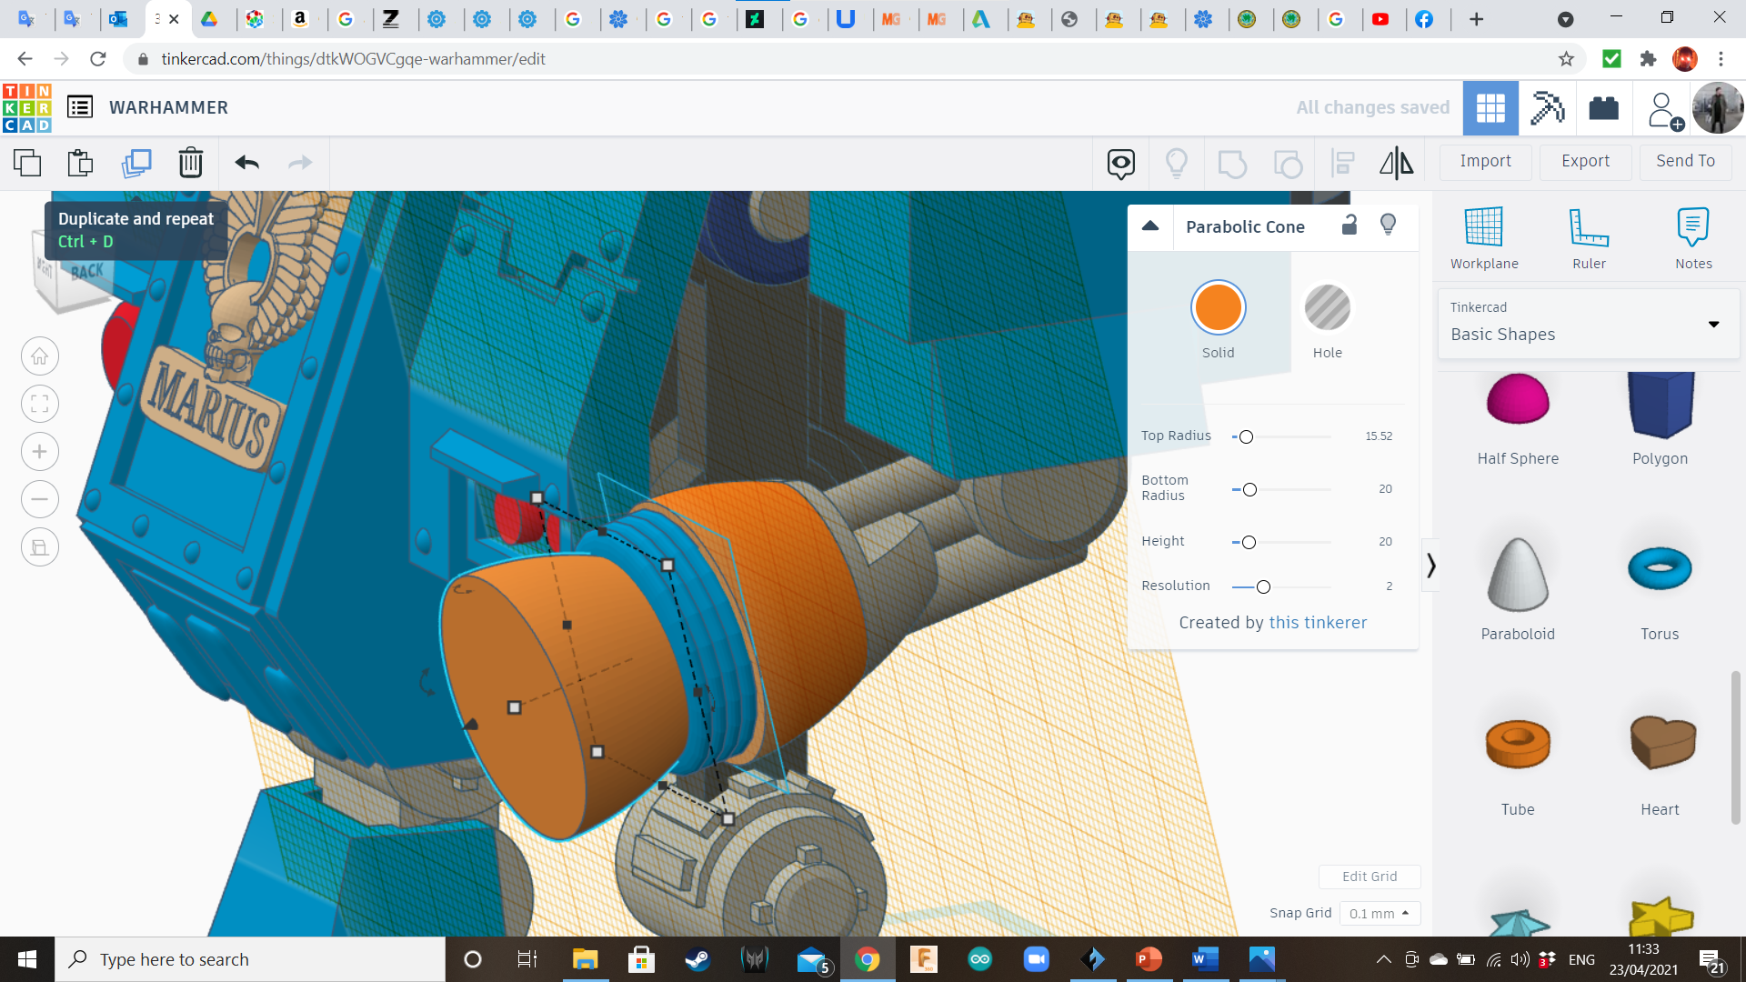
Task: Open the Align tool
Action: [1342, 164]
